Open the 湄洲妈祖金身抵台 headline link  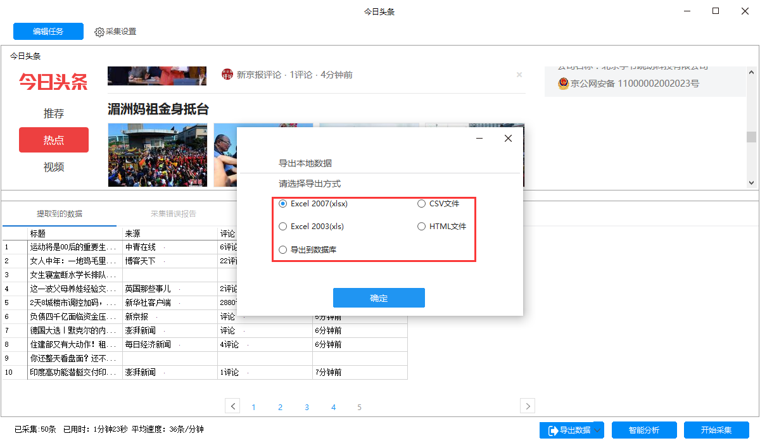[158, 109]
